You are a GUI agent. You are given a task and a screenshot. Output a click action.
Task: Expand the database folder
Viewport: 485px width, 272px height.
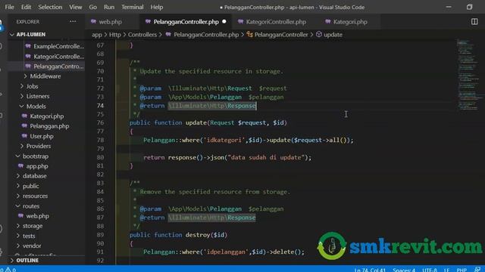(34, 176)
